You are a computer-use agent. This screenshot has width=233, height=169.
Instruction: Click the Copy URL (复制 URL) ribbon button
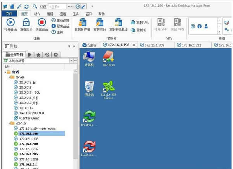click(140, 22)
